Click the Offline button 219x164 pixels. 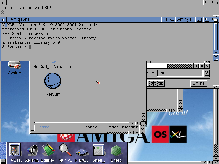(x=198, y=83)
